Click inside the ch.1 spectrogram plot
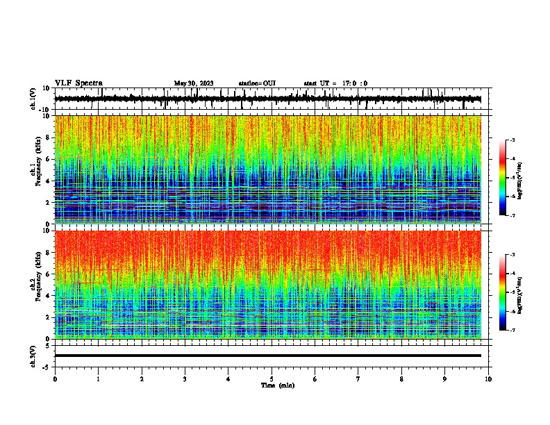The image size is (550, 425). (268, 169)
